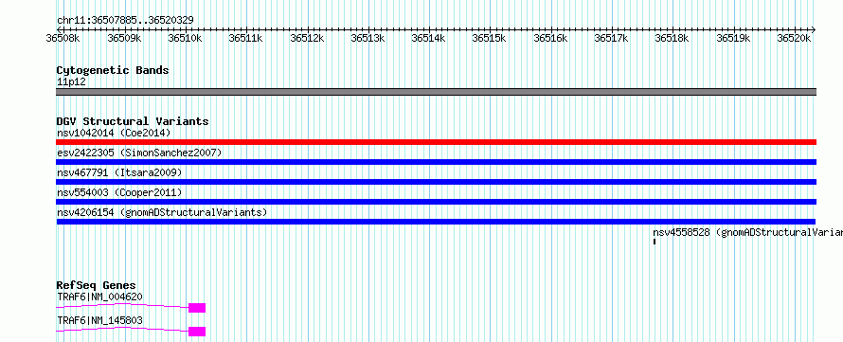The width and height of the screenshot is (843, 342).
Task: Click the 36513k ruler tick label
Action: (368, 38)
